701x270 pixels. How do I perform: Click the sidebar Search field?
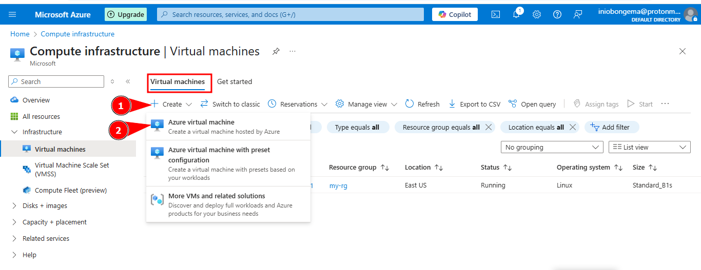(x=56, y=81)
